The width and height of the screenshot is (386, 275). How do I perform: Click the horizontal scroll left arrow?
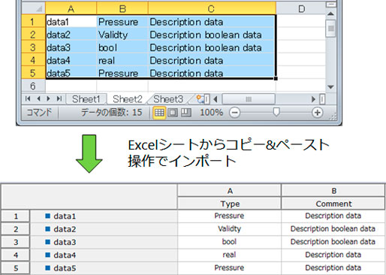216,99
